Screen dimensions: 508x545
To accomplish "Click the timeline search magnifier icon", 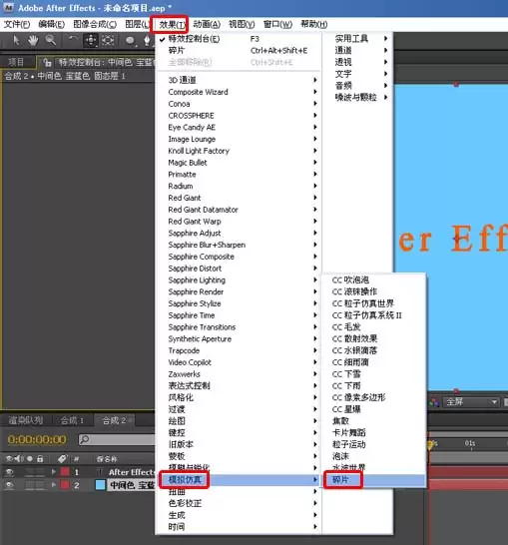I will click(85, 439).
